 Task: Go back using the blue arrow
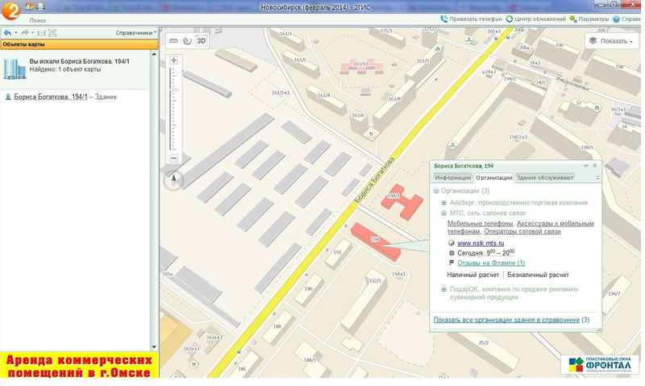[x=7, y=33]
